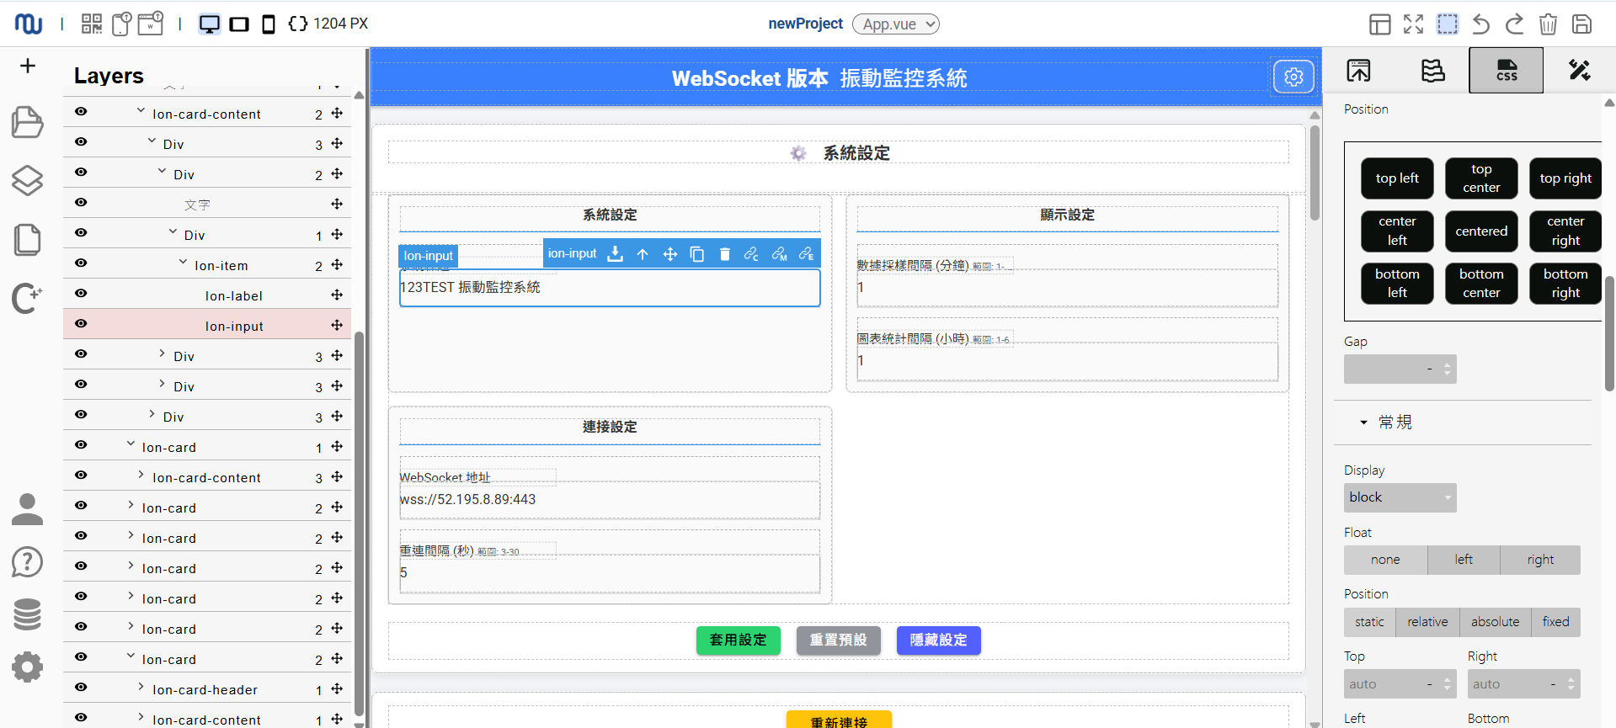Click the redo arrow in top toolbar
Viewport: 1616px width, 728px height.
(1514, 24)
